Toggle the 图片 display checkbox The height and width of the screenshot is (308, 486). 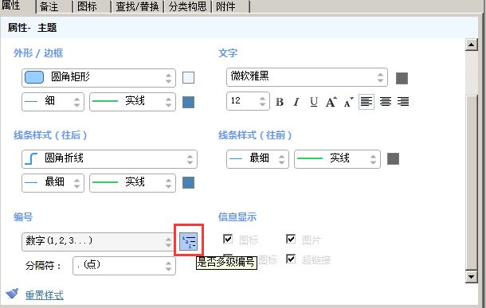click(x=291, y=239)
